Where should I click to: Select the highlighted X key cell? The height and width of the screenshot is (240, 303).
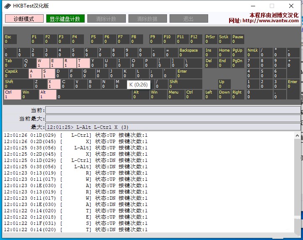coord(54,84)
